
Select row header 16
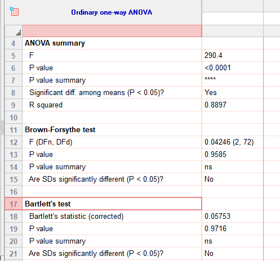[14, 192]
